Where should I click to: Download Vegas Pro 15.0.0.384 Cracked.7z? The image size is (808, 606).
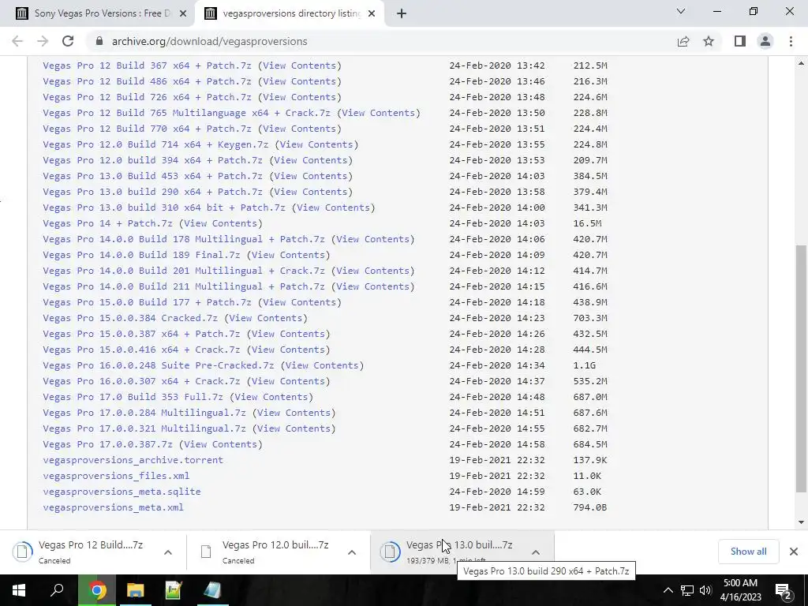tap(130, 318)
